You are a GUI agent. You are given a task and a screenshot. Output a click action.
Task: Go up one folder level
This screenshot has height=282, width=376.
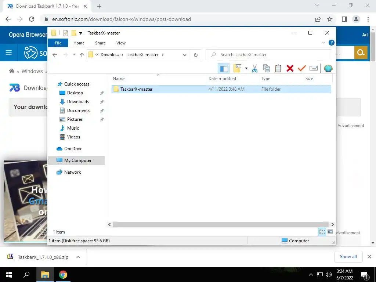point(82,55)
